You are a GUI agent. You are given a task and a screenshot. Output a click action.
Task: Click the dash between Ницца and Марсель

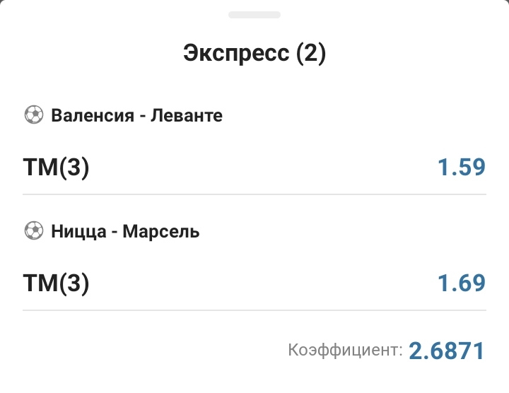pos(115,231)
